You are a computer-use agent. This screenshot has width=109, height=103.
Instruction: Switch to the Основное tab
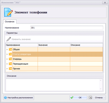coord(10,22)
